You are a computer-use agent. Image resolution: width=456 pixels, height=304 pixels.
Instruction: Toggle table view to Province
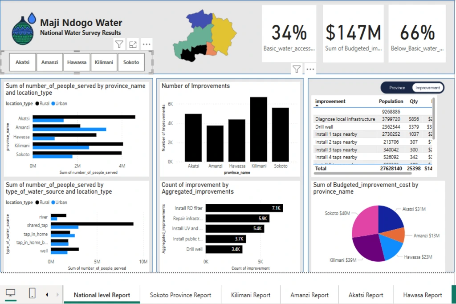pos(397,88)
